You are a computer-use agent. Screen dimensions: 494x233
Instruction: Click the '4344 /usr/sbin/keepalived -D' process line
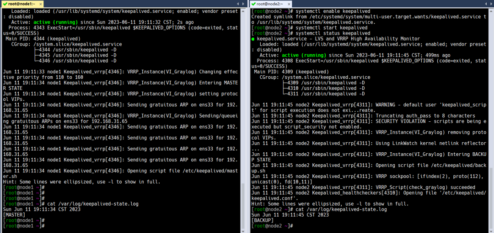click(x=75, y=50)
